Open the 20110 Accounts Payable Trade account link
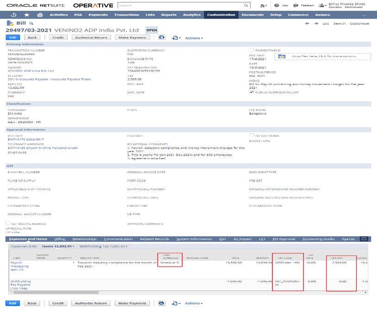Image resolution: width=377 pixels, height=311 pixels. click(x=49, y=79)
